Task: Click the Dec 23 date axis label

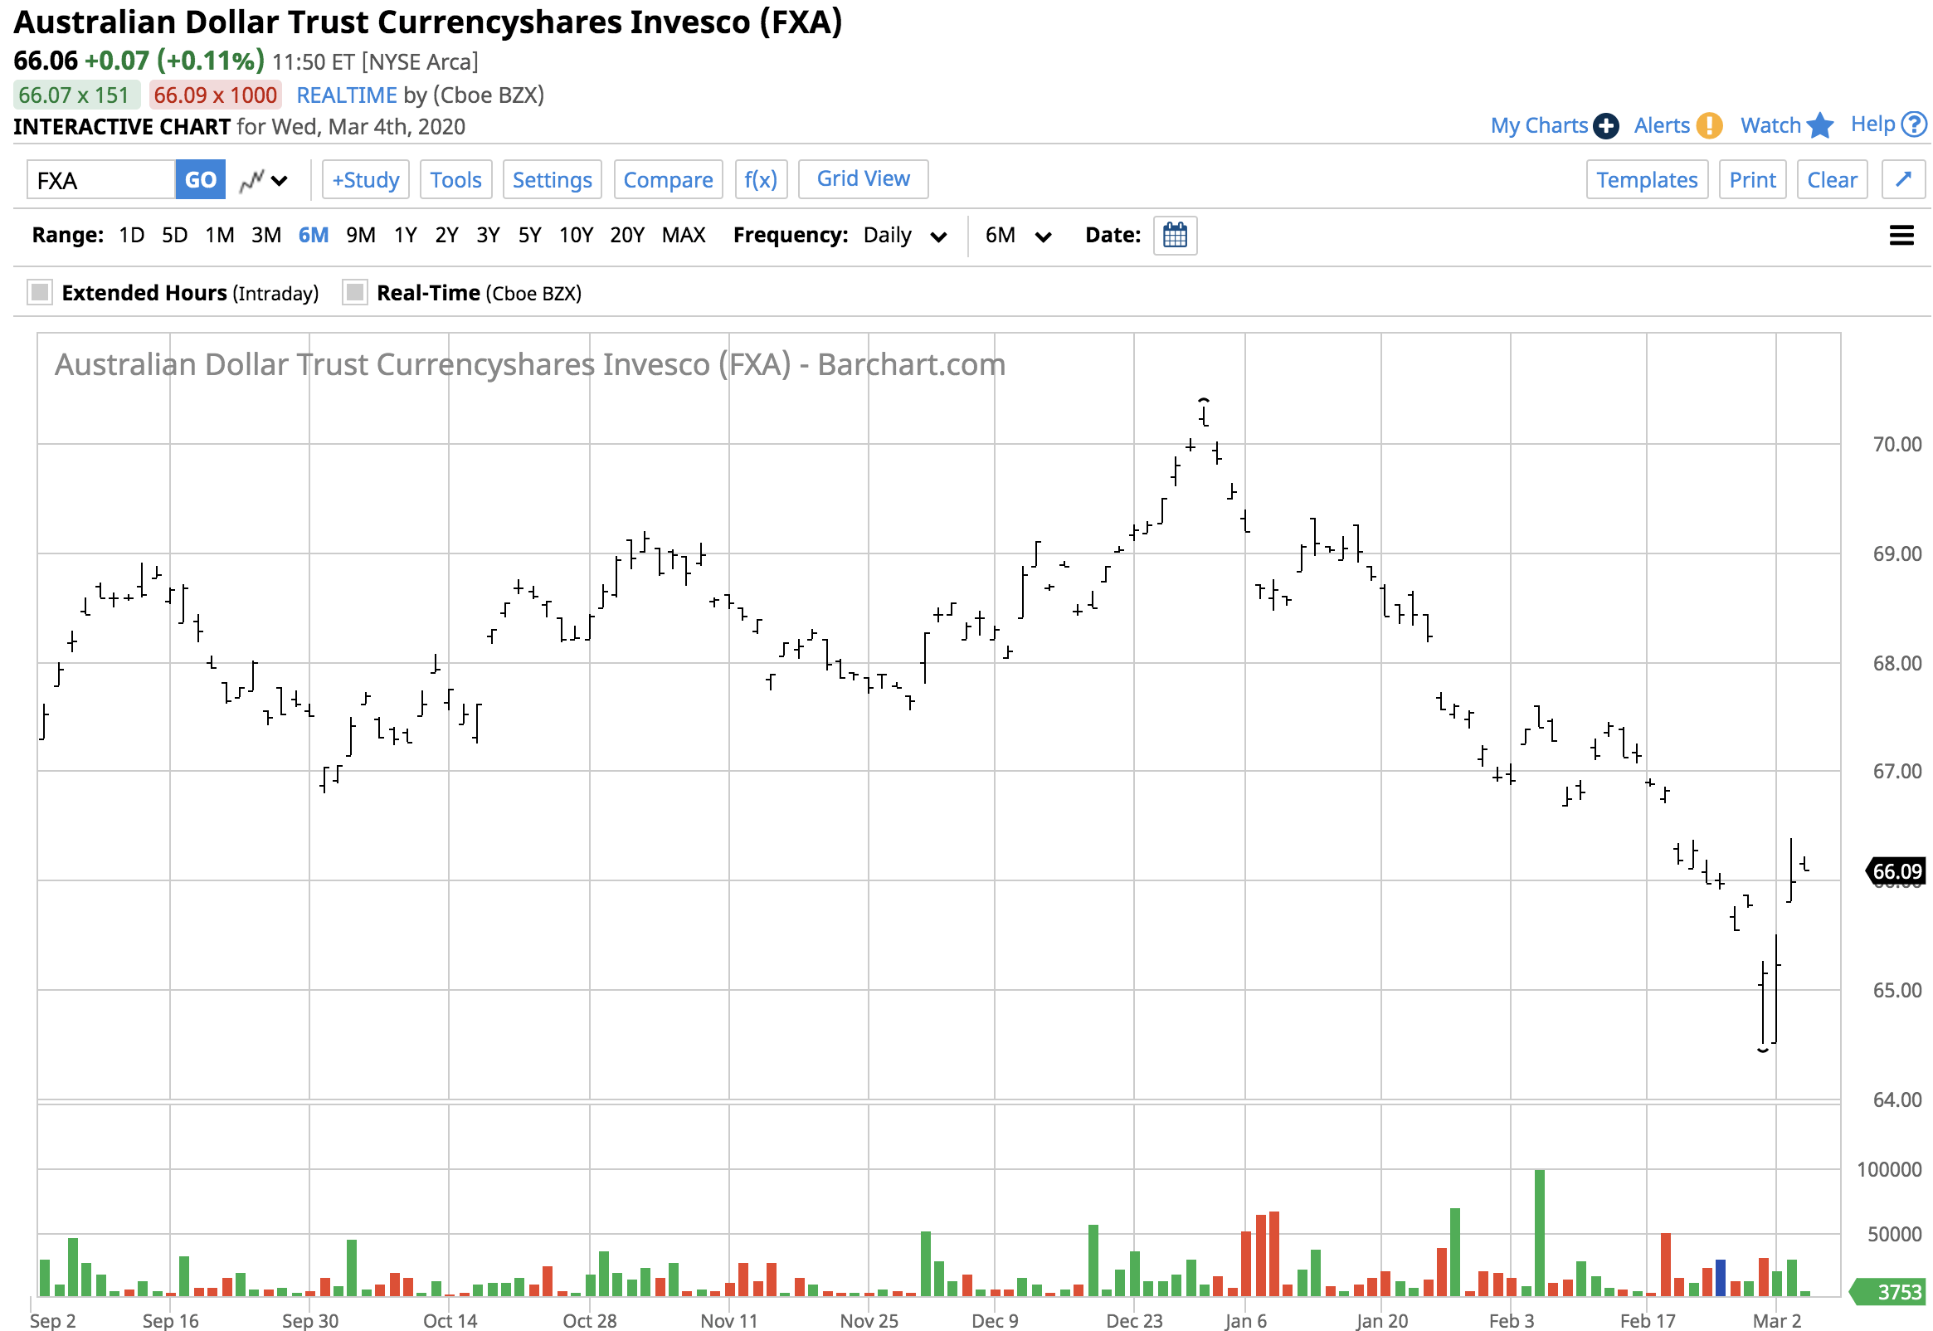Action: click(1133, 1320)
